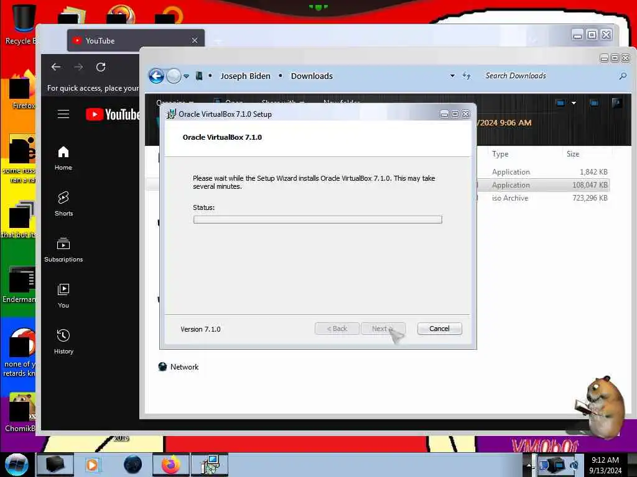Toggle the preview pane icon

(594, 103)
